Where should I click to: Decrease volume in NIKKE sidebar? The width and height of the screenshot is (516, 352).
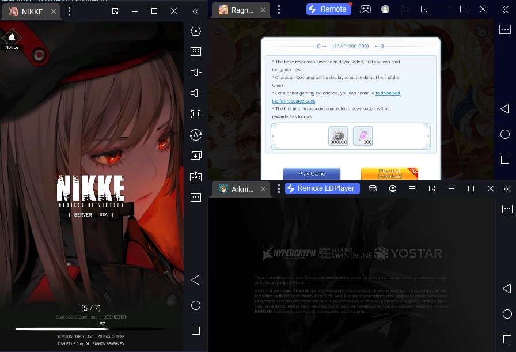(x=196, y=93)
